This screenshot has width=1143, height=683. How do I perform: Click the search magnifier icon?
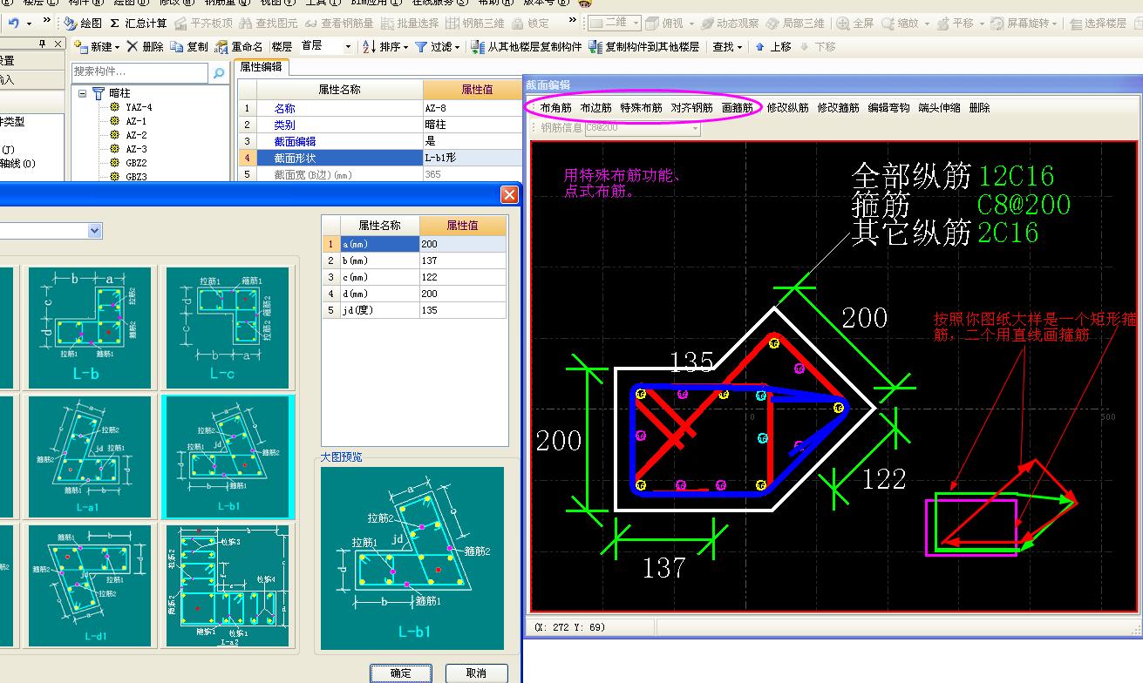click(x=219, y=74)
